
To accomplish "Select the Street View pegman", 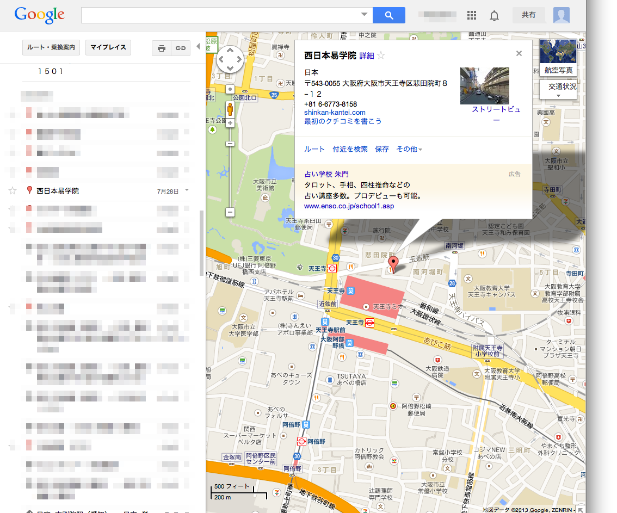I will pos(230,109).
